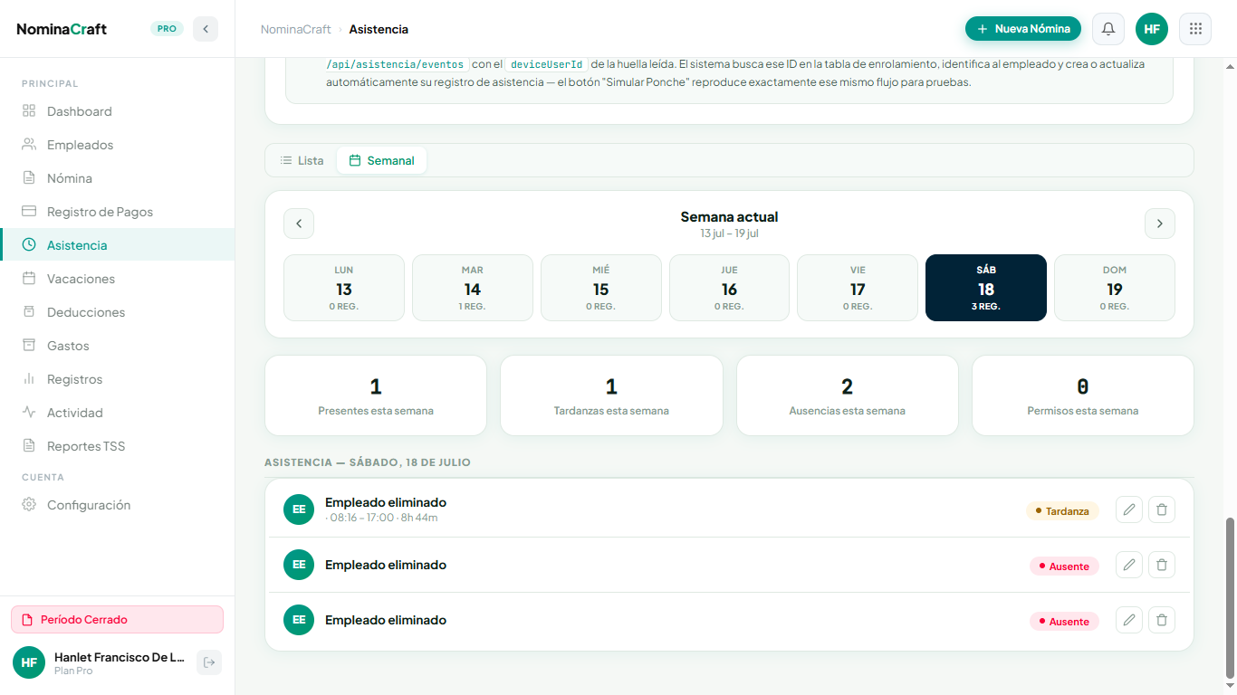Edit the Tardanza attendance record
This screenshot has height=695, width=1237.
1129,510
